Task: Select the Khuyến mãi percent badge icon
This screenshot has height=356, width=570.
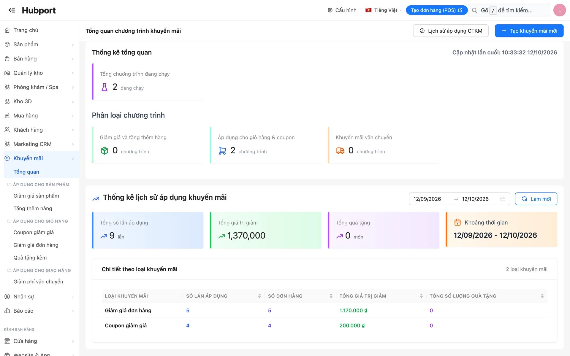Action: point(7,158)
